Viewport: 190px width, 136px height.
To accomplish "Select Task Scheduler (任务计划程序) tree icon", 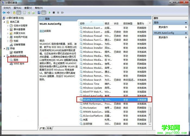I will click(x=11, y=26).
